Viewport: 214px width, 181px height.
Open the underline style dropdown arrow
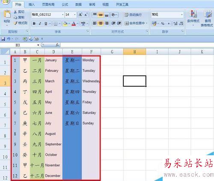(x=50, y=24)
